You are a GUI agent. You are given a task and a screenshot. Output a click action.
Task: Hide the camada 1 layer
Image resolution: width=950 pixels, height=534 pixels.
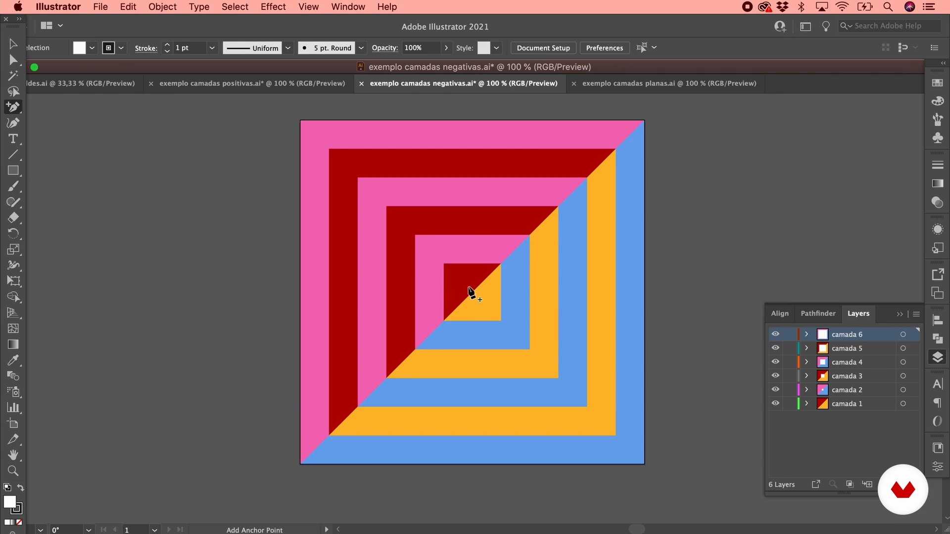click(775, 403)
